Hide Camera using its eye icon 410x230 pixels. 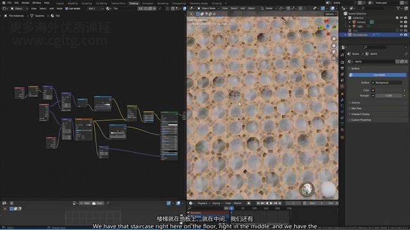pos(402,22)
